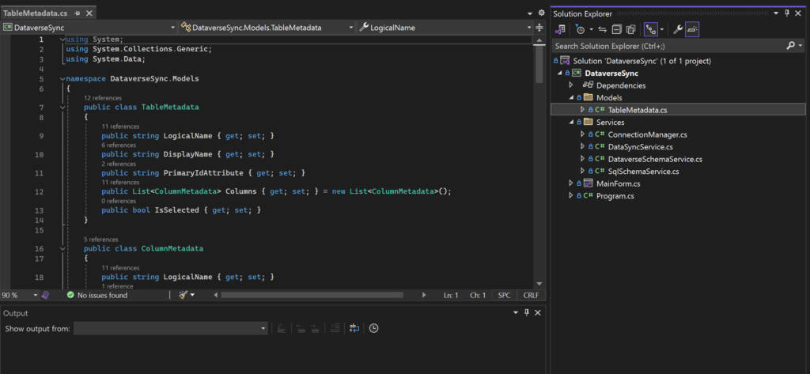Open the 12 references CodeLens link
The image size is (810, 374).
point(102,97)
